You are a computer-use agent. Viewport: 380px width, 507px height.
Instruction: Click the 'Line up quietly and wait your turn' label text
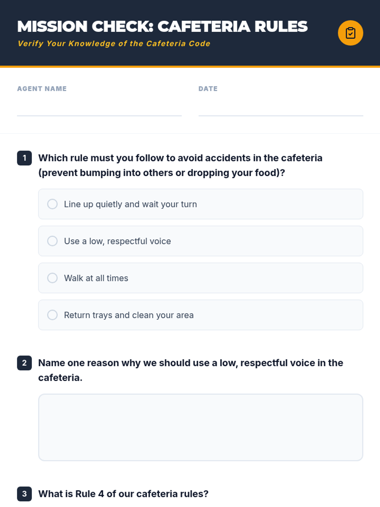click(x=130, y=204)
